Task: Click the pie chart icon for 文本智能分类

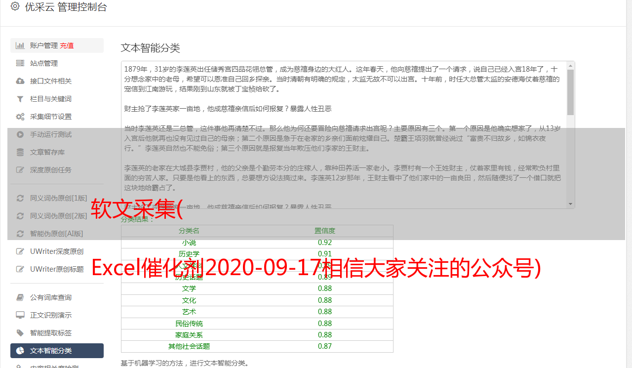Action: coord(20,351)
